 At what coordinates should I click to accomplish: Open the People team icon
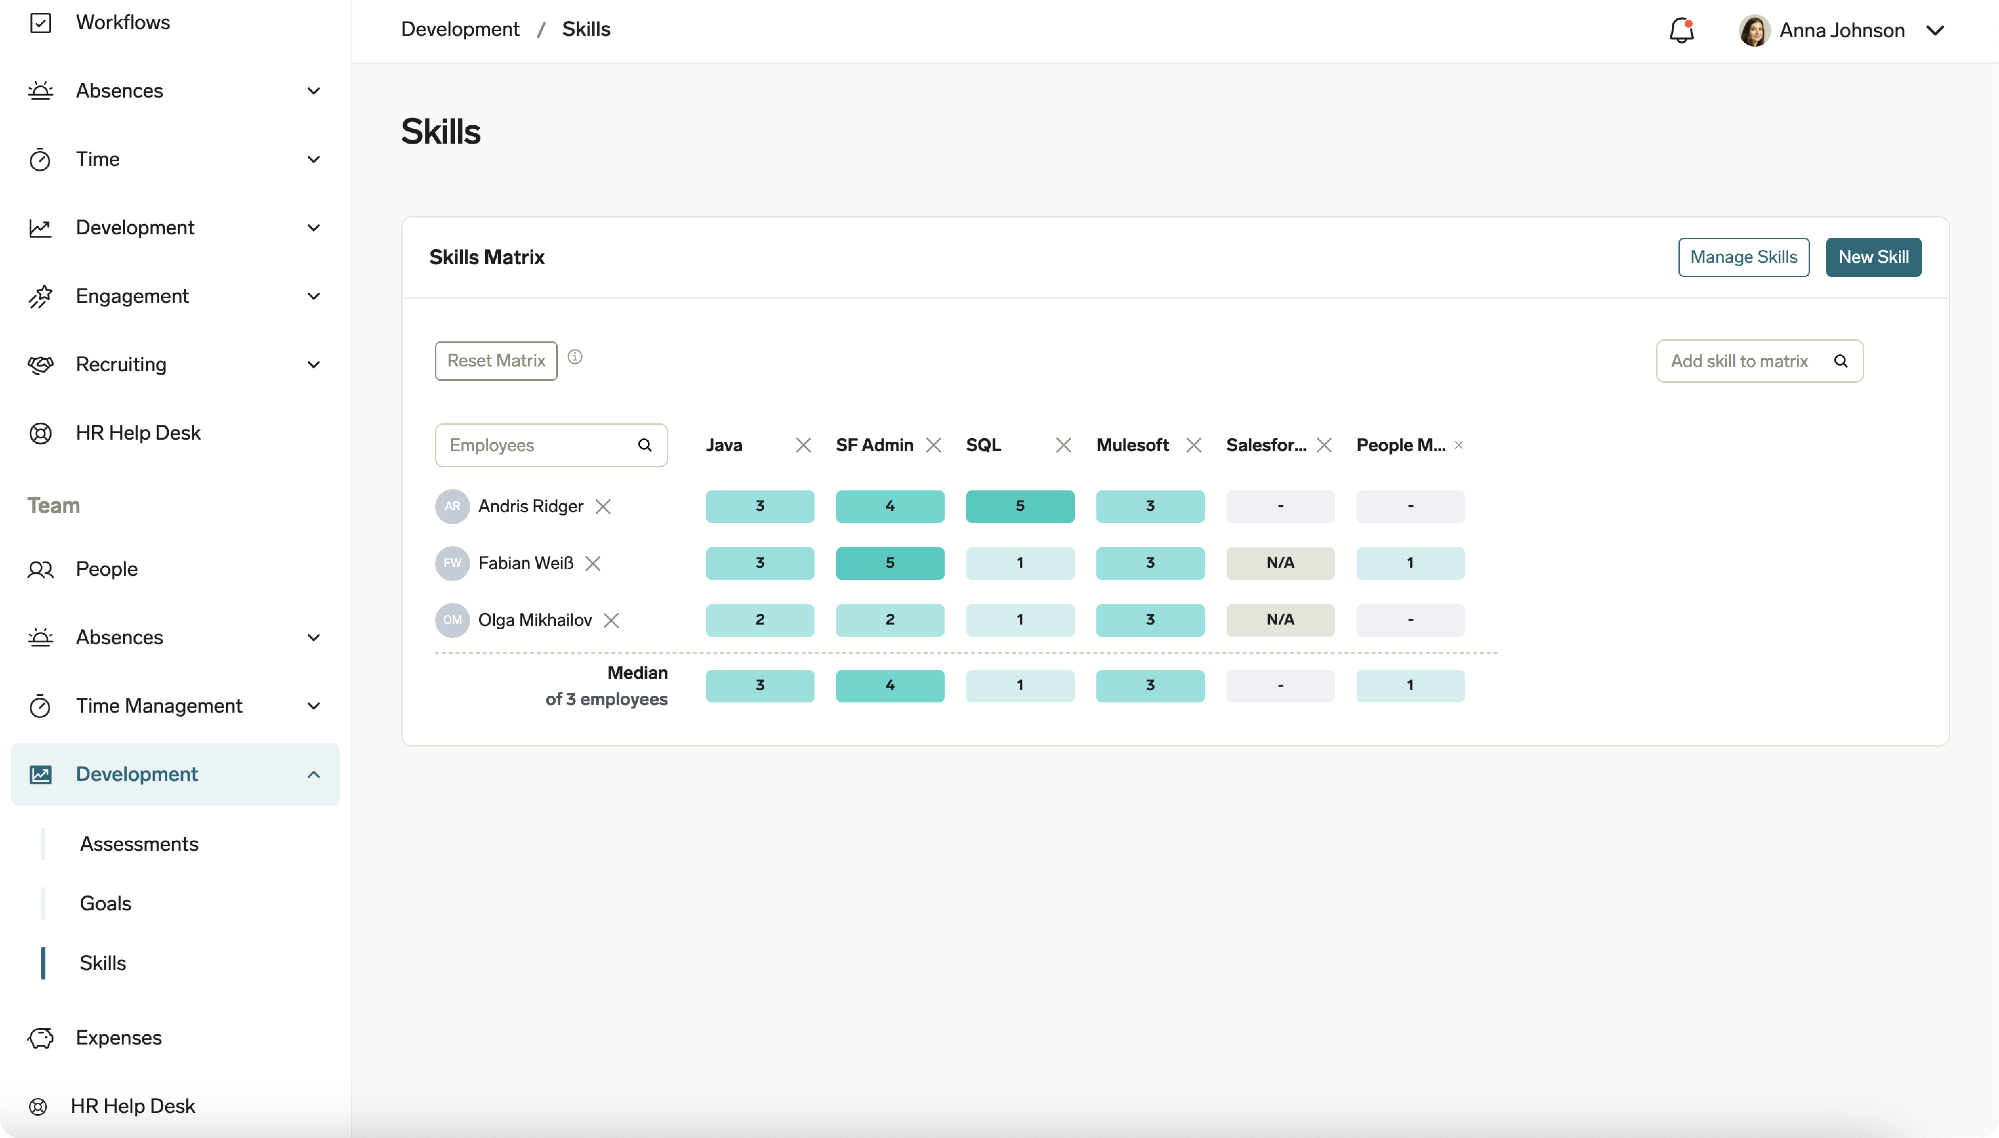[41, 569]
